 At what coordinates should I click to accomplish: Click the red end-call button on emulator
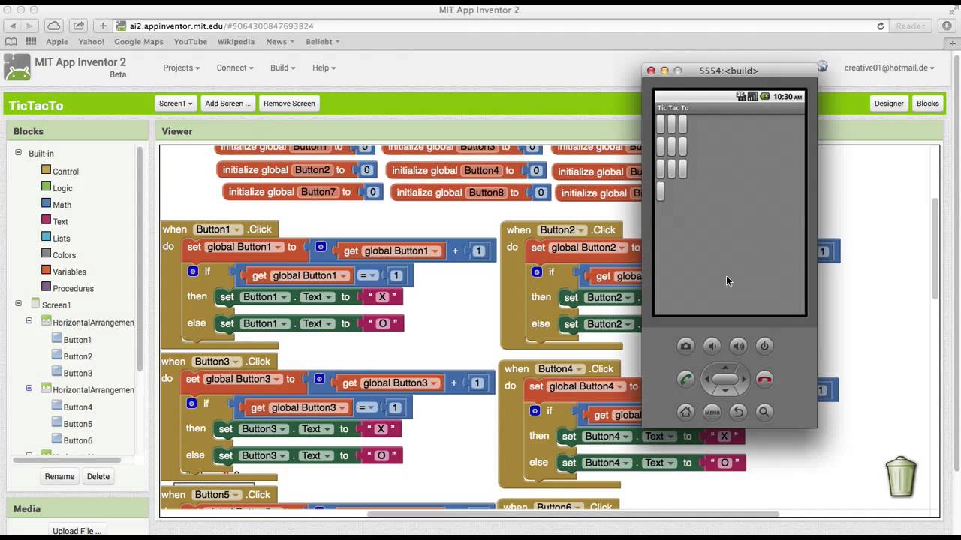764,379
